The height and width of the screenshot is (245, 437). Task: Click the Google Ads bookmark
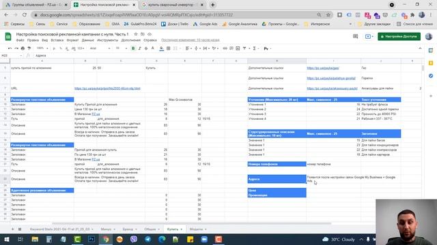205,24
